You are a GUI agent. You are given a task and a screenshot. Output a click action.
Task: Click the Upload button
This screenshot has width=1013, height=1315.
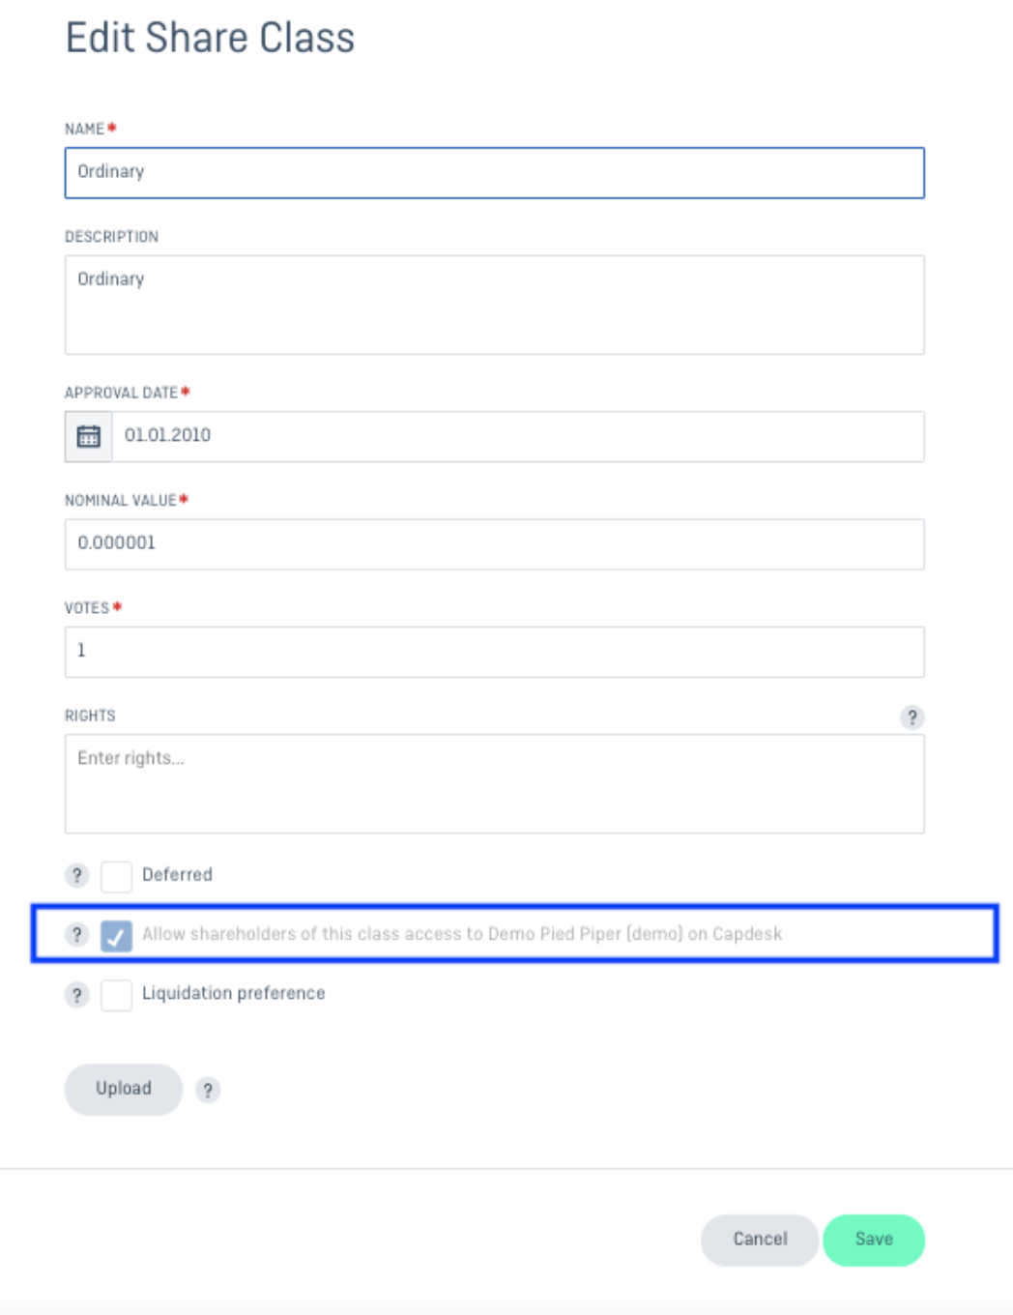click(x=124, y=1089)
